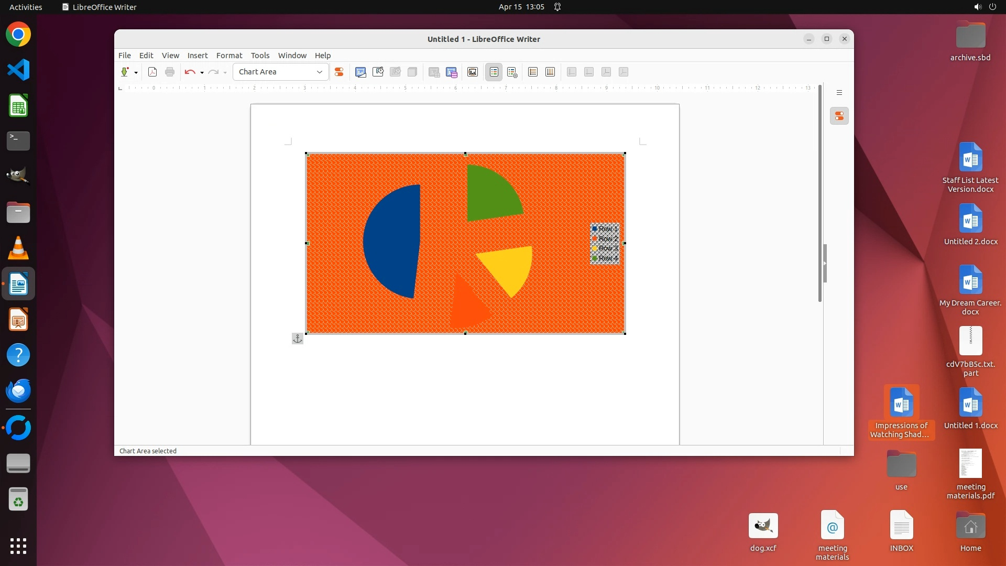Open Properties deck in the sidebar

[839, 116]
